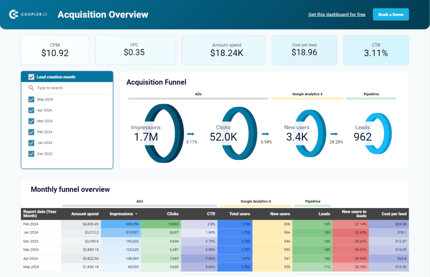Select the Clicks donut chart in the funnel

238,133
